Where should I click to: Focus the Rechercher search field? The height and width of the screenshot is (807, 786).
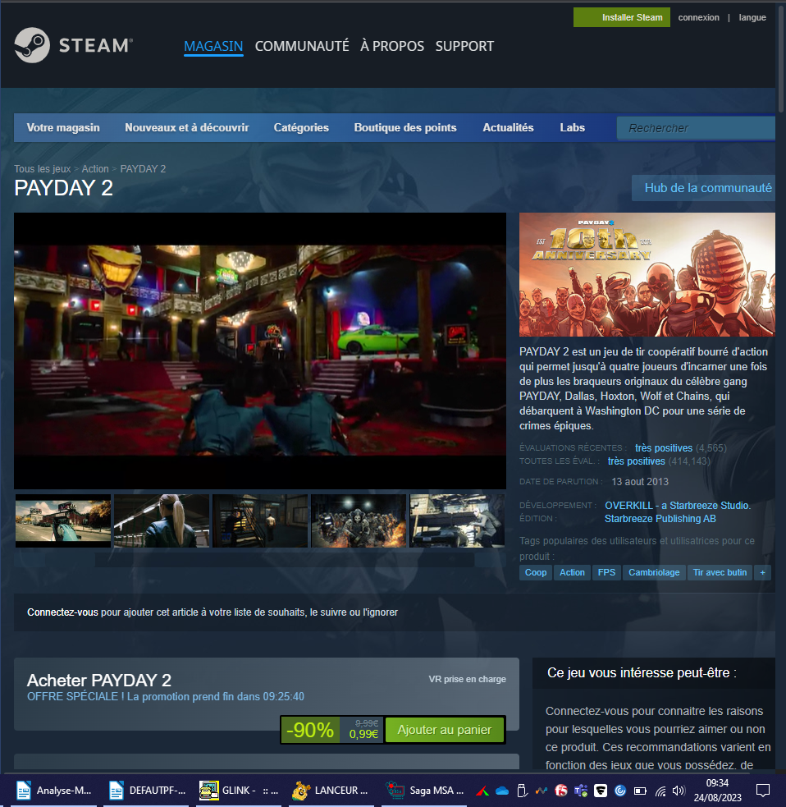click(696, 128)
